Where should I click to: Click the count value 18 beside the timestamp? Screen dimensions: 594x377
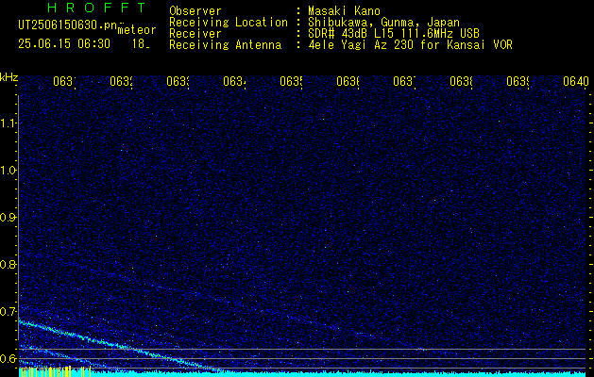139,44
